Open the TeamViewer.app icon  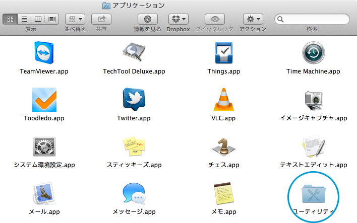click(44, 53)
